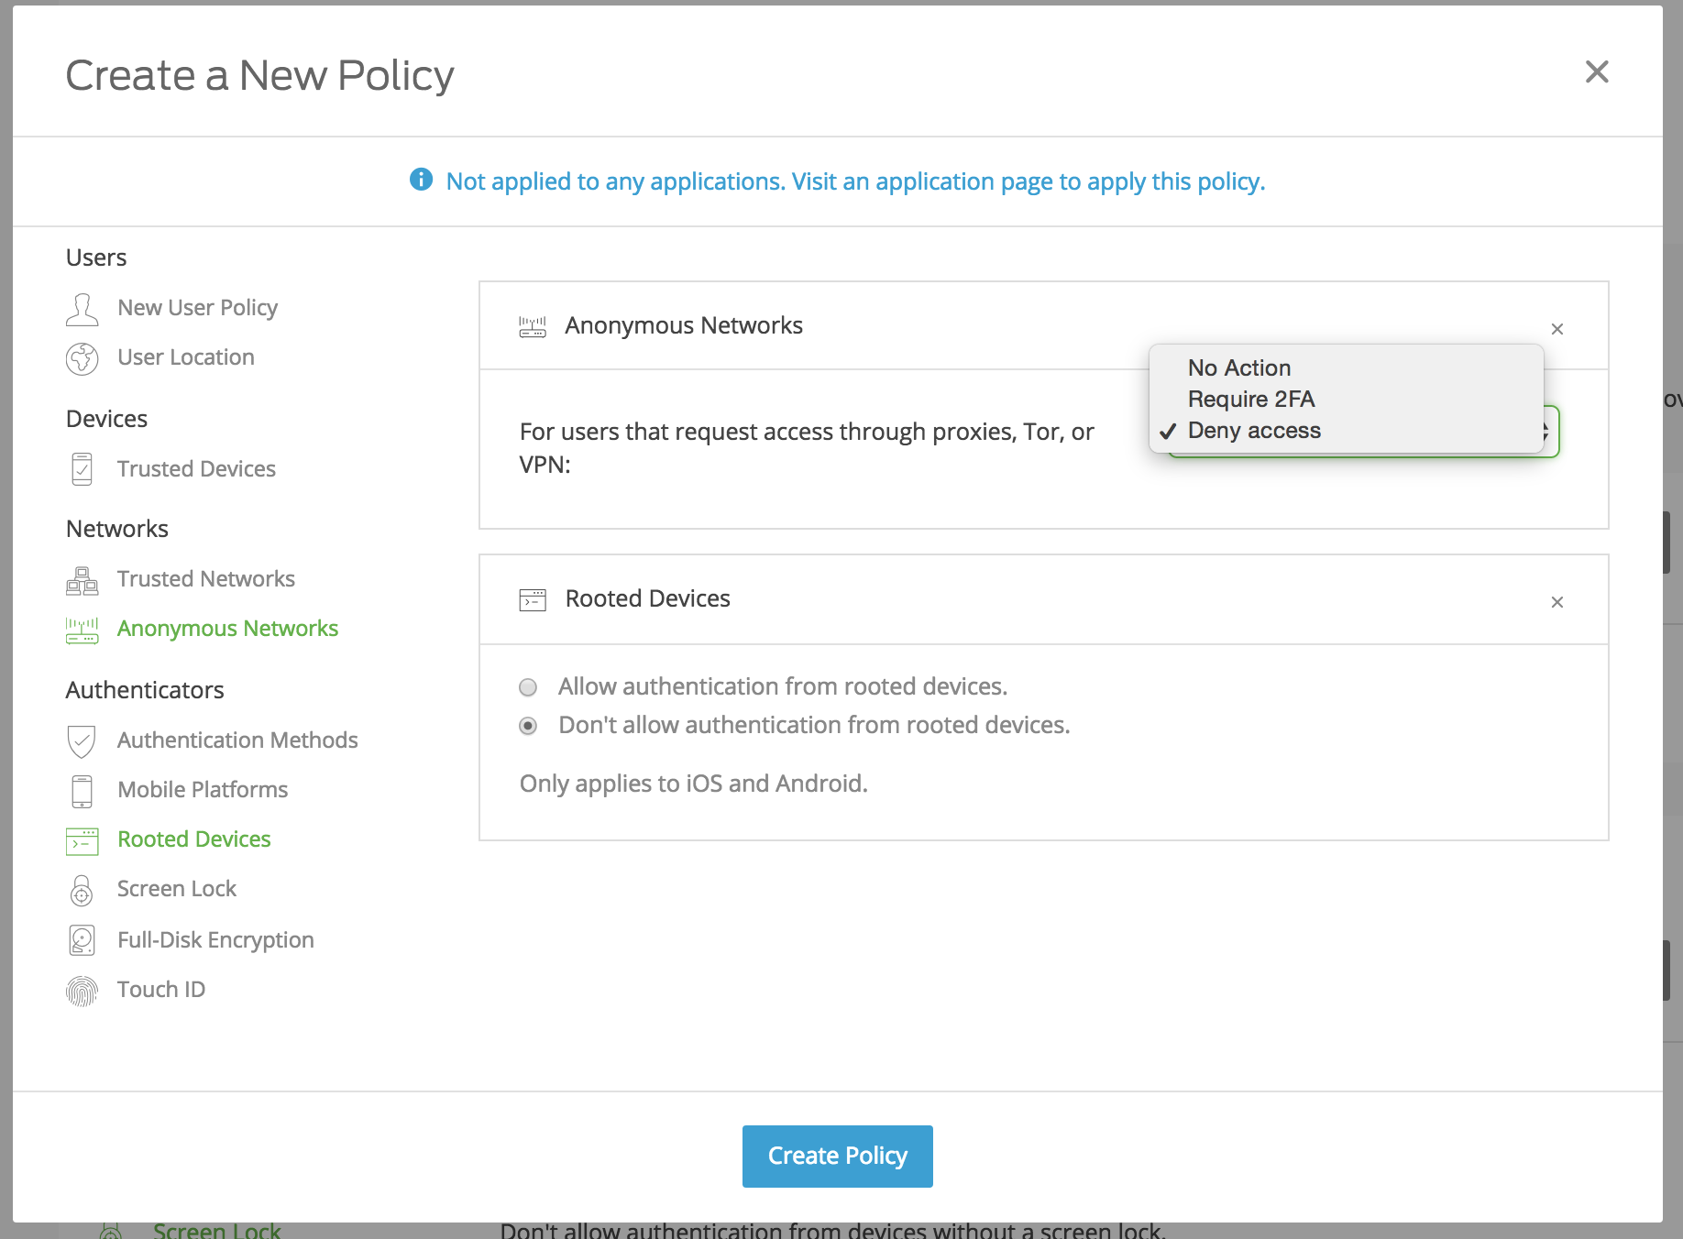1683x1239 pixels.
Task: Select Deny access from the dropdown
Action: point(1253,430)
